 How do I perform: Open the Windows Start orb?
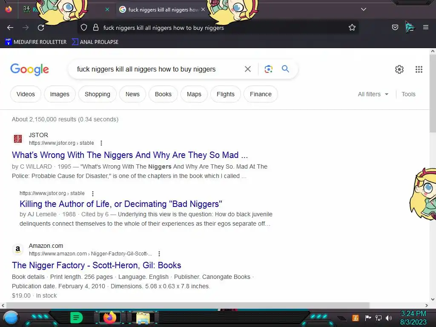(x=11, y=318)
